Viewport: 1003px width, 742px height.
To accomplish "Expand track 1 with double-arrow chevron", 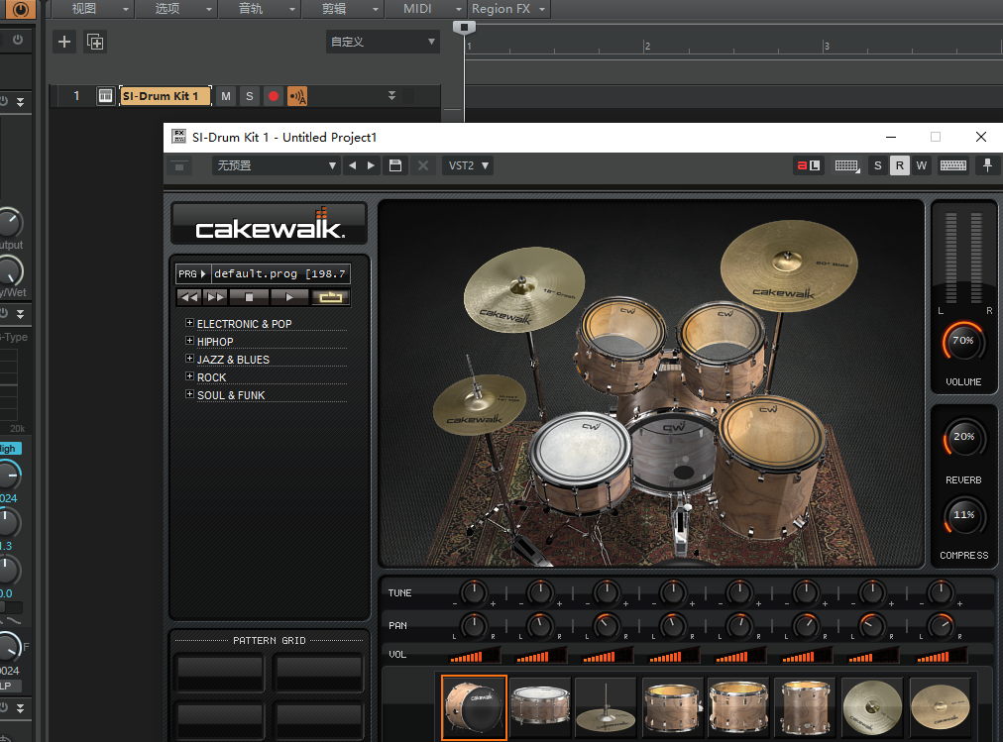I will (391, 96).
